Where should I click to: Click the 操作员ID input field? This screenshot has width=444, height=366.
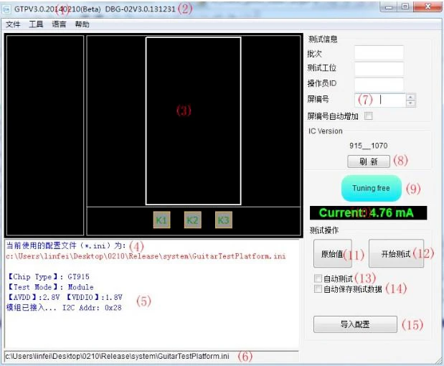pyautogui.click(x=379, y=85)
